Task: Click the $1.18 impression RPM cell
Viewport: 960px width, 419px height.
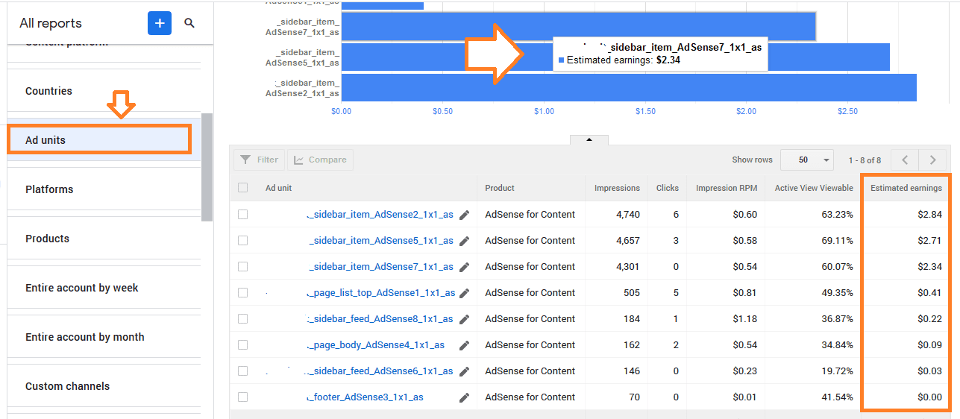Action: (x=744, y=319)
